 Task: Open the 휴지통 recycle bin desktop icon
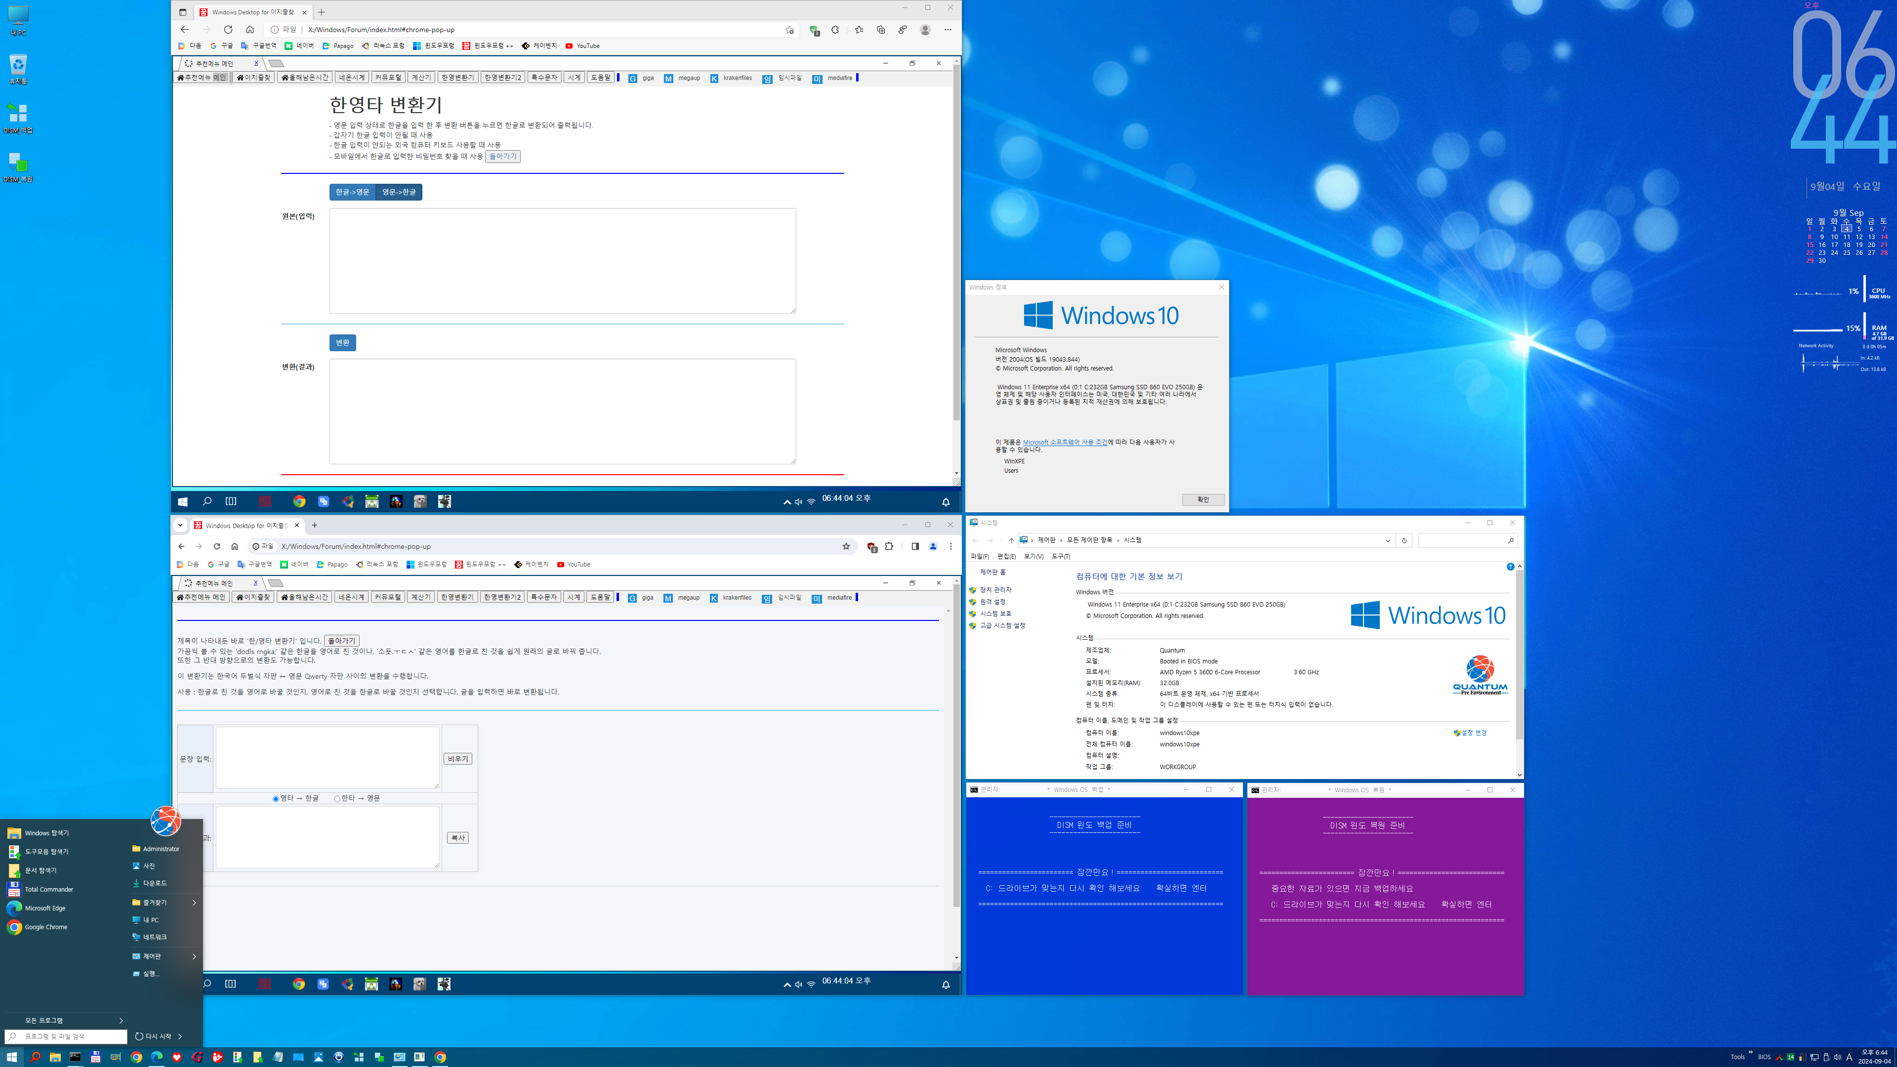18,69
